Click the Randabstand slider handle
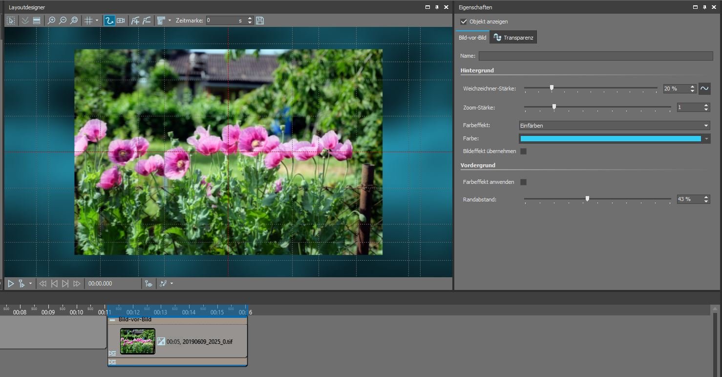 point(587,199)
